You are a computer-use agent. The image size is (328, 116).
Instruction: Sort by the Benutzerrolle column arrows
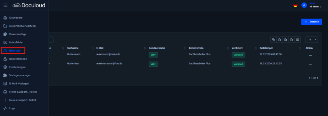tap(228, 48)
